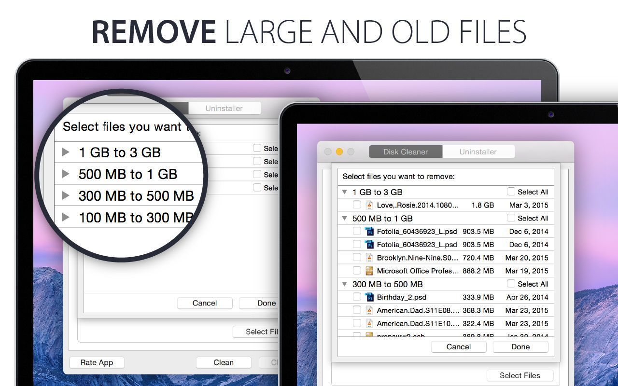Tick the checkbox for American.Dad.S11E10 file
This screenshot has height=386, width=618.
click(x=357, y=323)
